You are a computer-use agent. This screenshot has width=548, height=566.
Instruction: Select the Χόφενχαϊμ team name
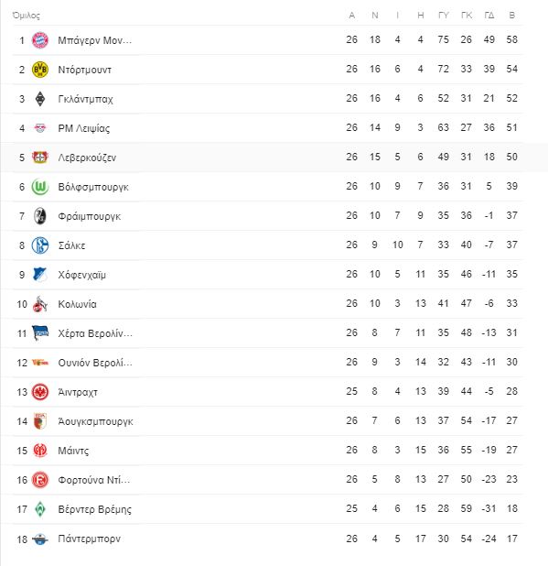click(x=81, y=275)
